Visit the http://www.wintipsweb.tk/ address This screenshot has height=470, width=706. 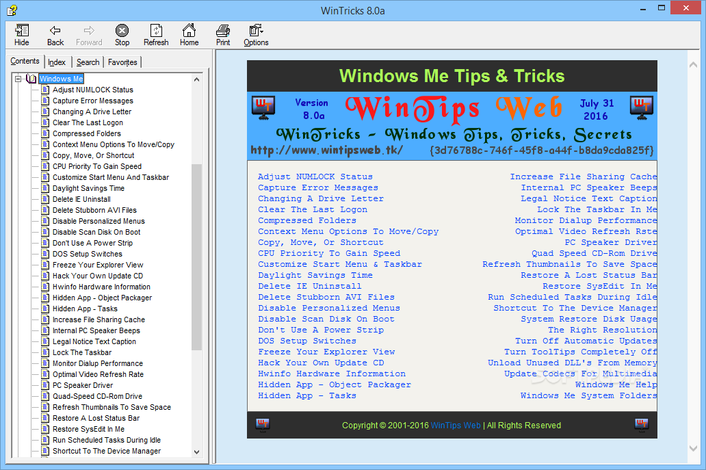tap(327, 150)
